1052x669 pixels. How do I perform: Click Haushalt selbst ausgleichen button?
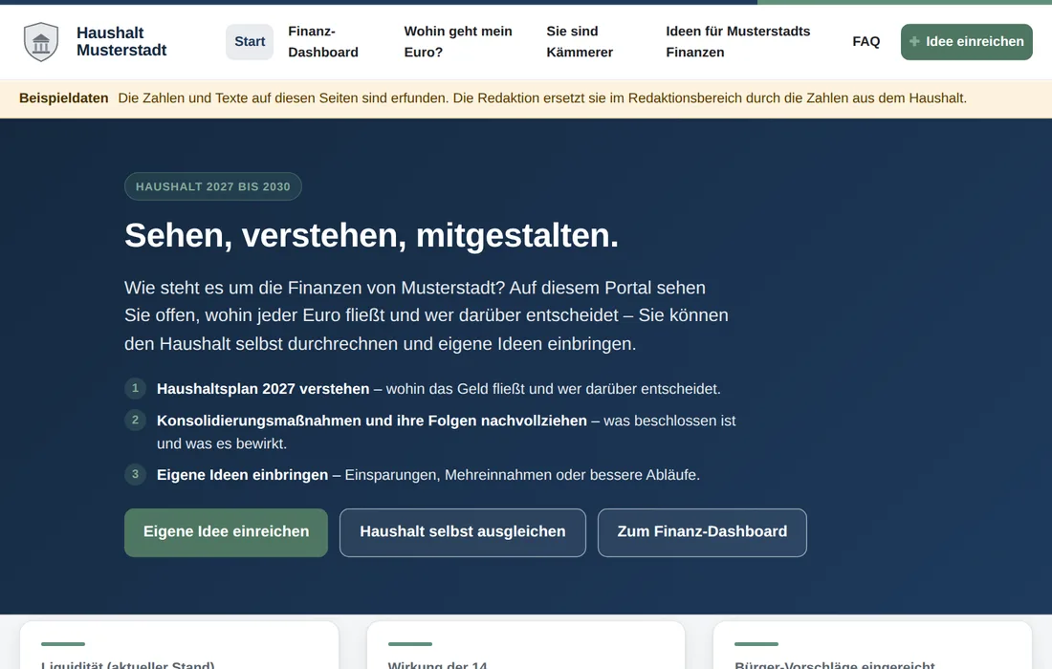point(462,532)
